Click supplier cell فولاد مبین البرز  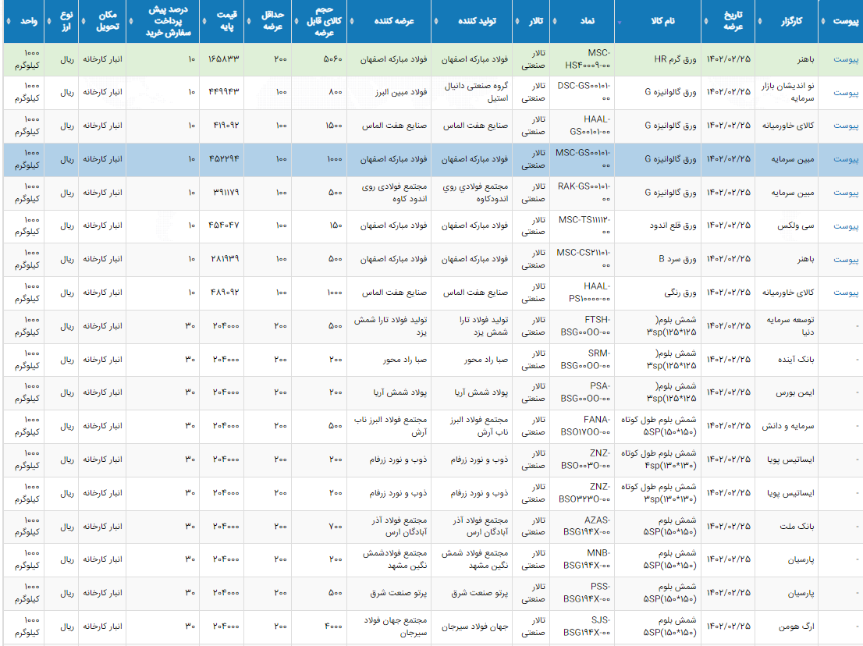389,92
